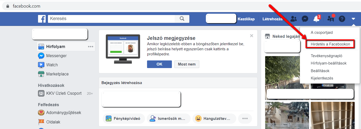Select Hirdetés a Facebookon menu item
Viewport: 361px width, 129px height.
[330, 44]
